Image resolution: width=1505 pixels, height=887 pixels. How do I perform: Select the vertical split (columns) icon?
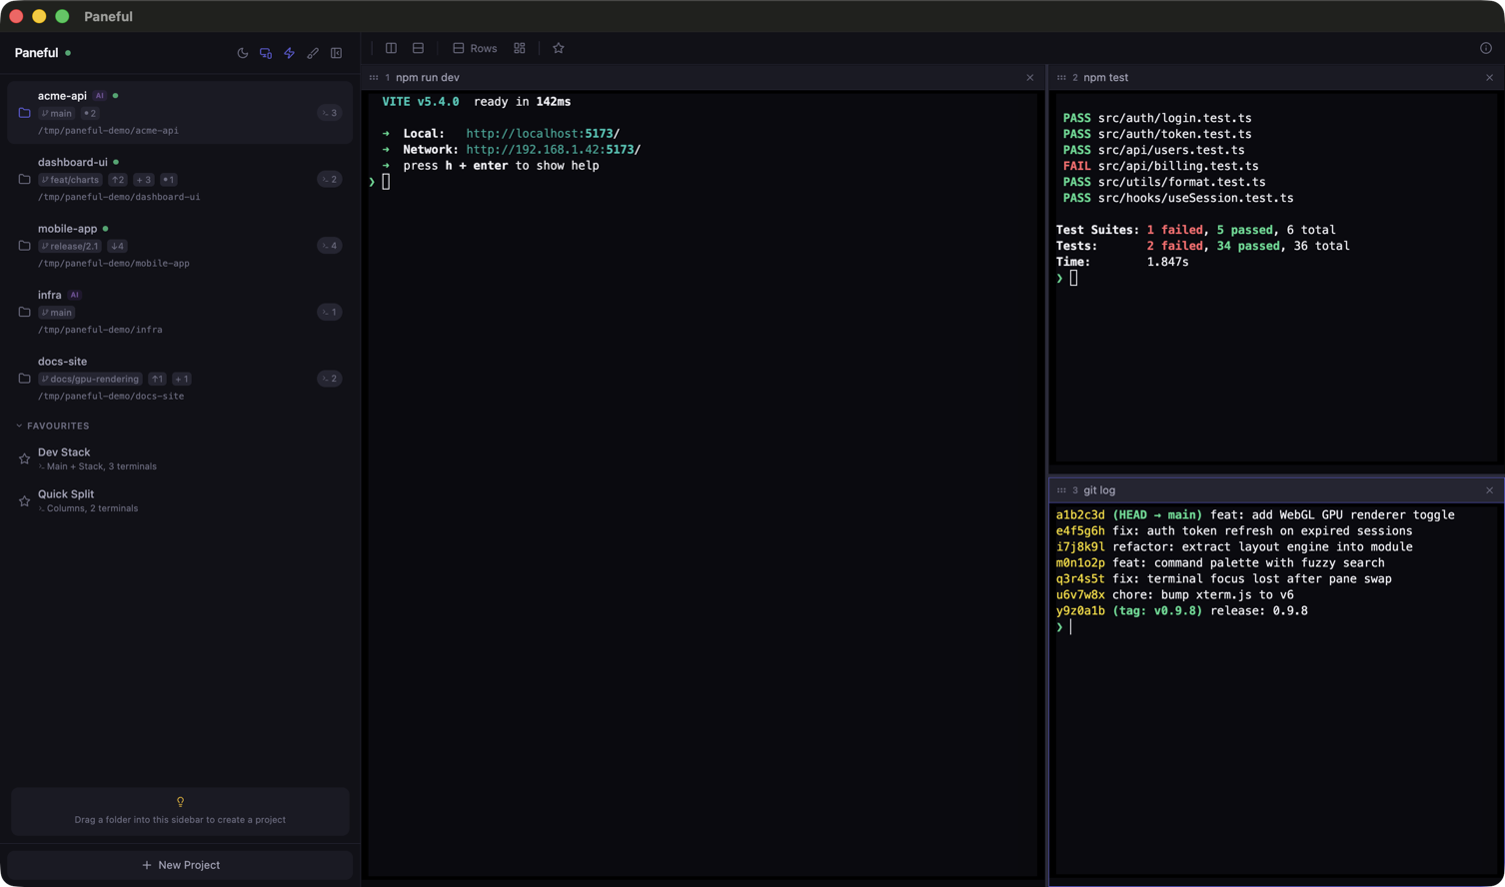point(391,47)
